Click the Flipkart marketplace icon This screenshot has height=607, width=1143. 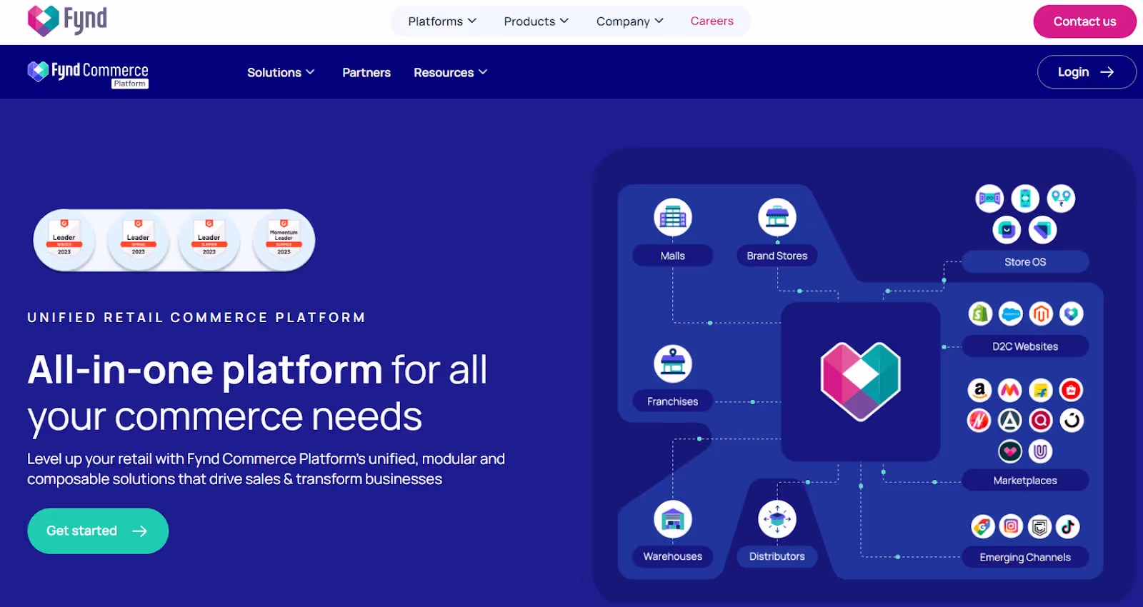pos(1040,390)
